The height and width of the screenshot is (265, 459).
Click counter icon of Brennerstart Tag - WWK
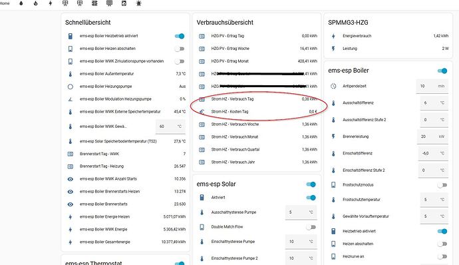[71, 154]
